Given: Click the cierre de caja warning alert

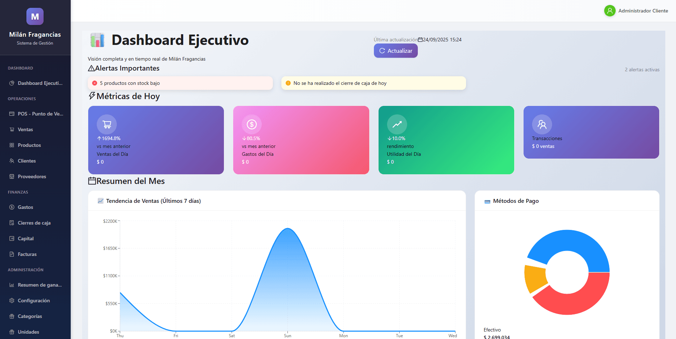Looking at the screenshot, I should tap(373, 83).
